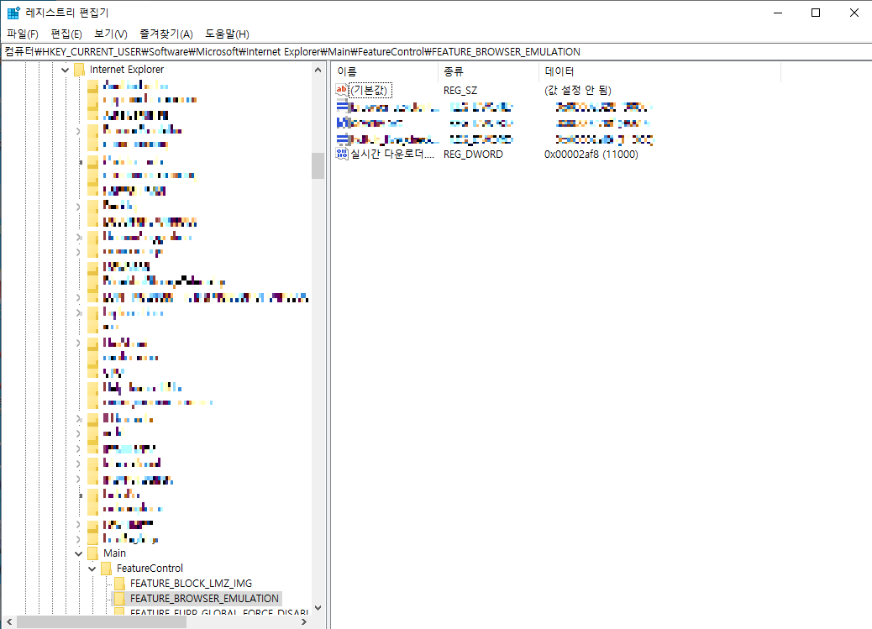Open the 즐겨찾기(A) menu
This screenshot has width=872, height=629.
click(x=165, y=34)
